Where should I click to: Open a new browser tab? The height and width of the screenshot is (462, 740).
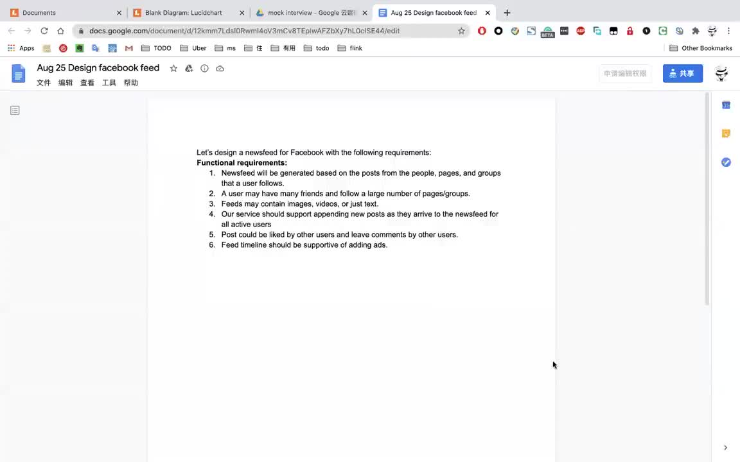[x=507, y=13]
